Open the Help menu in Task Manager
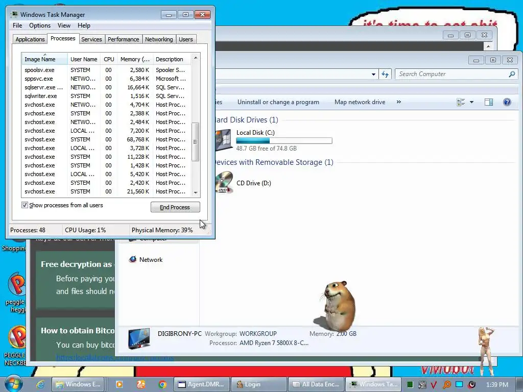The height and width of the screenshot is (392, 523). pos(84,26)
